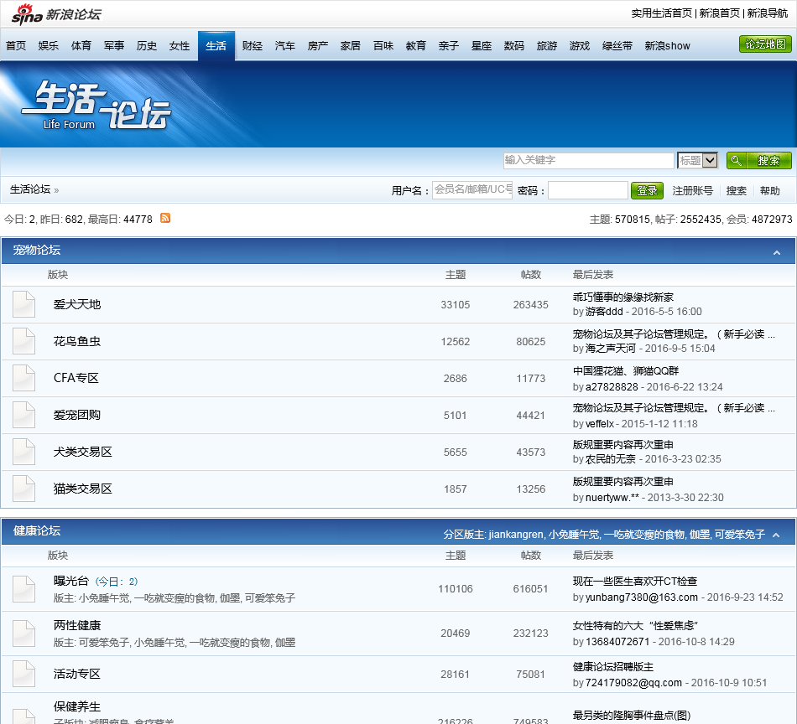Click the 生活论坛 breadcrumb link
This screenshot has height=724, width=797.
tap(30, 189)
